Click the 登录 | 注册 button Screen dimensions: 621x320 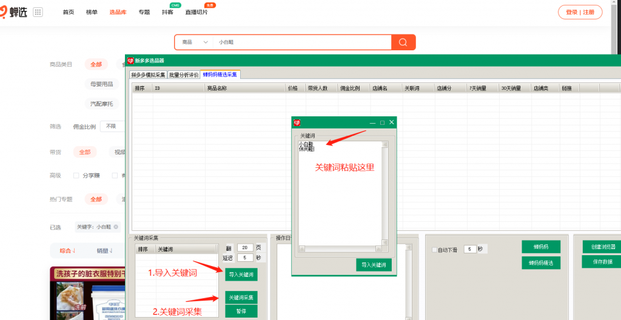(580, 12)
